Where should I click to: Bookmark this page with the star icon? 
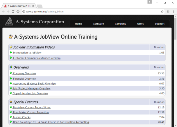pyautogui.click(x=162, y=12)
